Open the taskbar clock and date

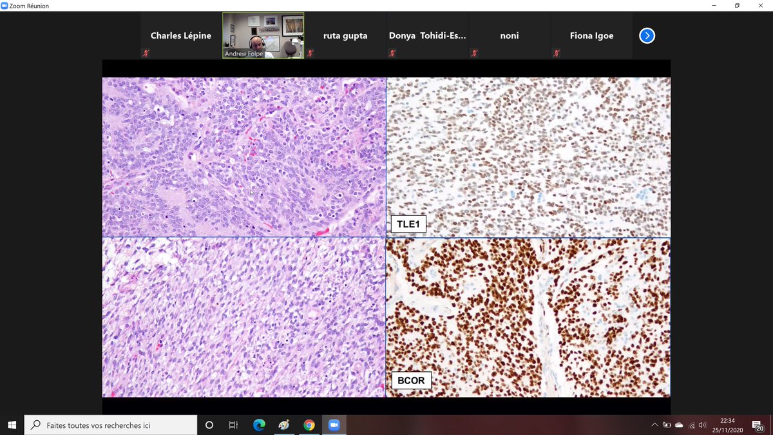click(x=727, y=425)
